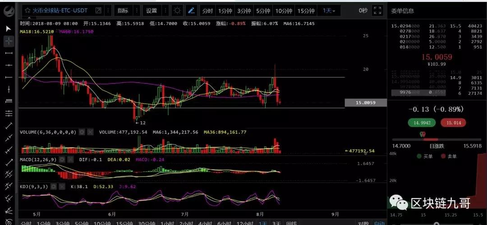Select 15分钟 interval in top toolbar
The height and width of the screenshot is (225, 487).
(306, 11)
